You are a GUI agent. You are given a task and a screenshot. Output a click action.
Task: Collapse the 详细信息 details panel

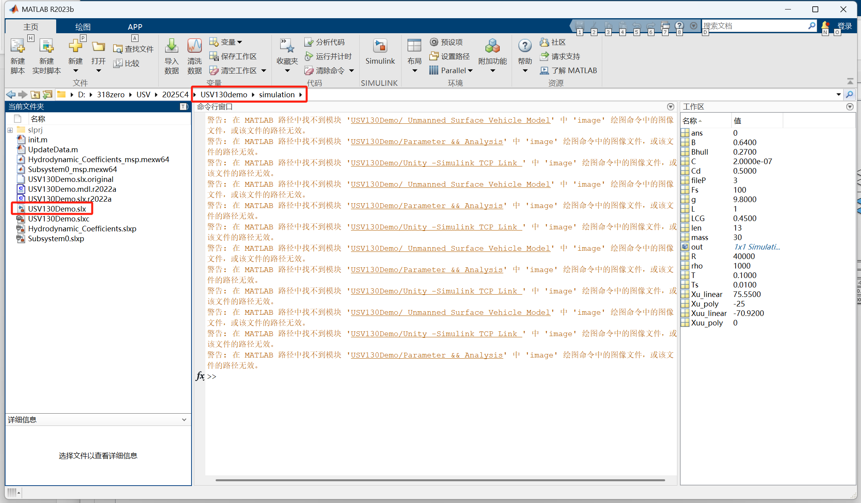184,420
